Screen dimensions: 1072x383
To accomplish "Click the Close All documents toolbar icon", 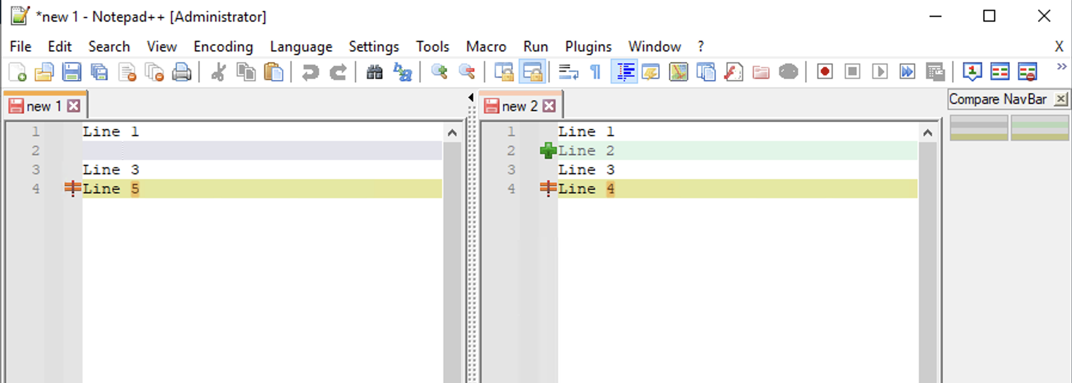I will [x=154, y=72].
